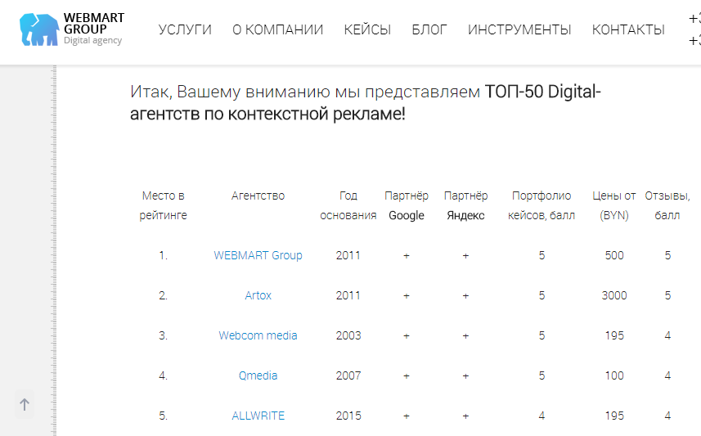Click the 'Год основания' column header

(x=348, y=205)
